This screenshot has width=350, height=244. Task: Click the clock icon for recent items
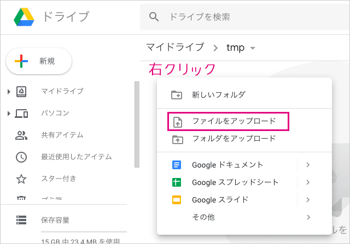coord(21,157)
